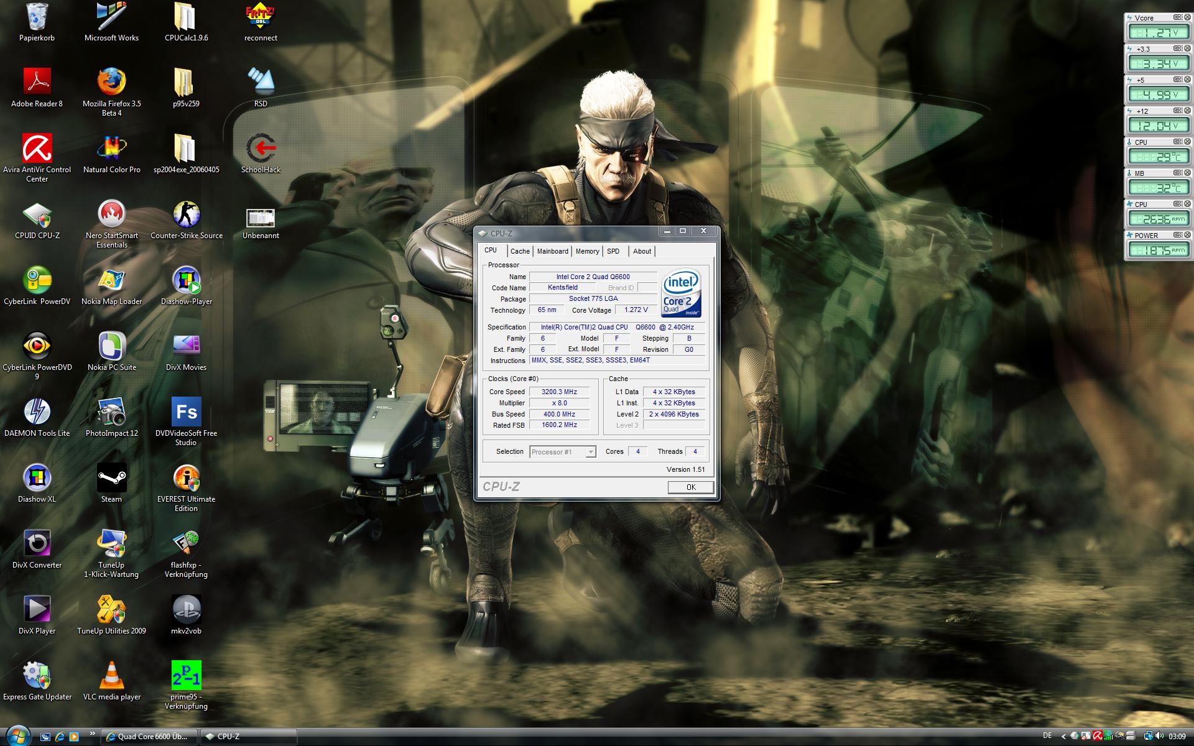Open the CPUID CPU-Z desktop shortcut
Image resolution: width=1194 pixels, height=746 pixels.
tap(37, 215)
